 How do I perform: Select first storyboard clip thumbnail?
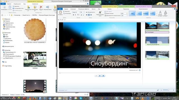[x=157, y=26]
